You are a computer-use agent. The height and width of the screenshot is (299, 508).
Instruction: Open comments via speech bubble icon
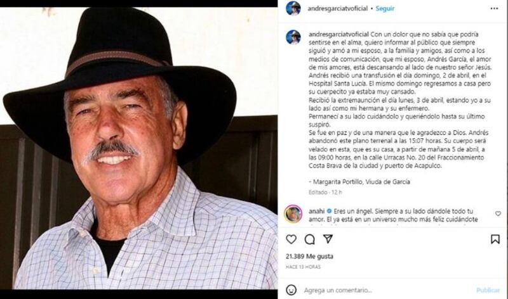coord(309,239)
